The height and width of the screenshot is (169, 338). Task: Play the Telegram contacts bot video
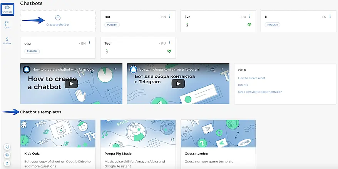pos(178,84)
